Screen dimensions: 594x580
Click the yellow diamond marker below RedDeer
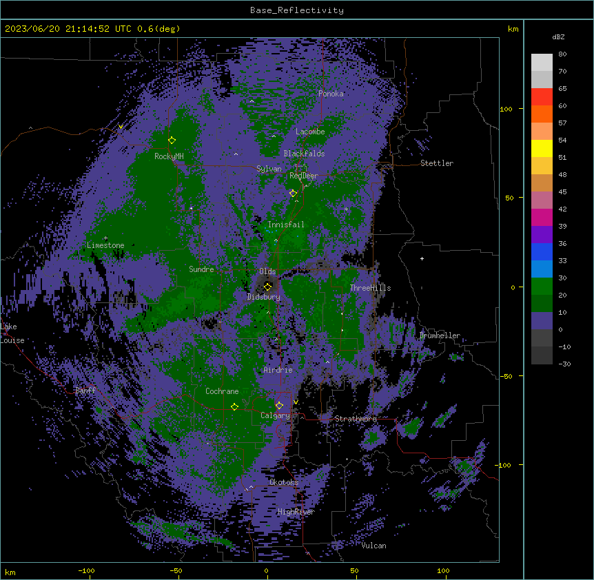293,194
